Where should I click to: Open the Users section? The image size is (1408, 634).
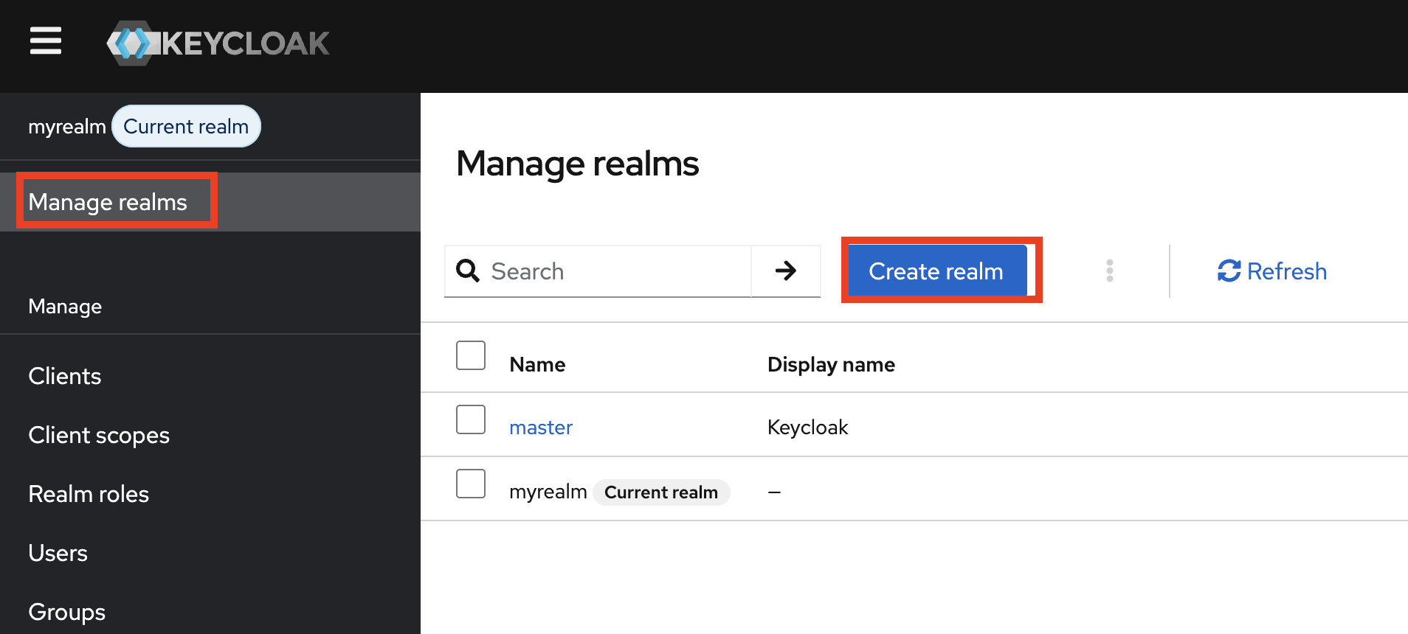[58, 553]
